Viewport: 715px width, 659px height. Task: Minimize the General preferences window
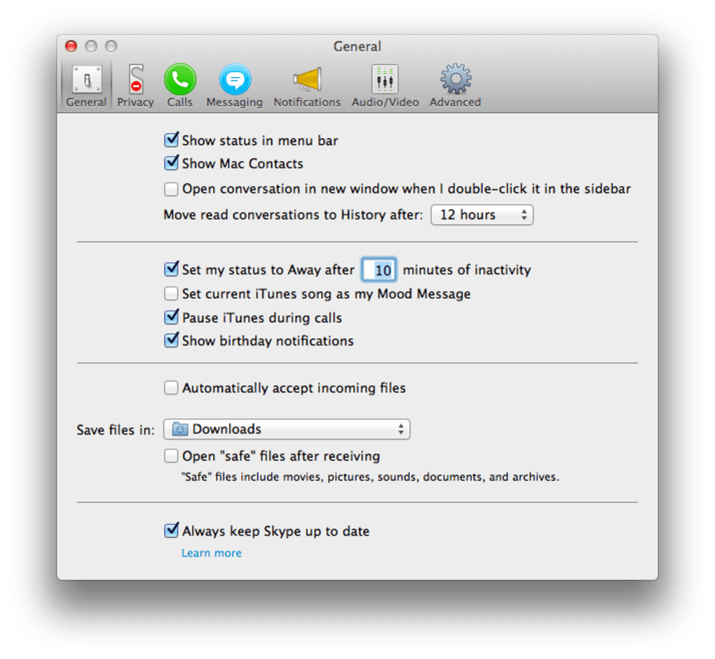(91, 46)
